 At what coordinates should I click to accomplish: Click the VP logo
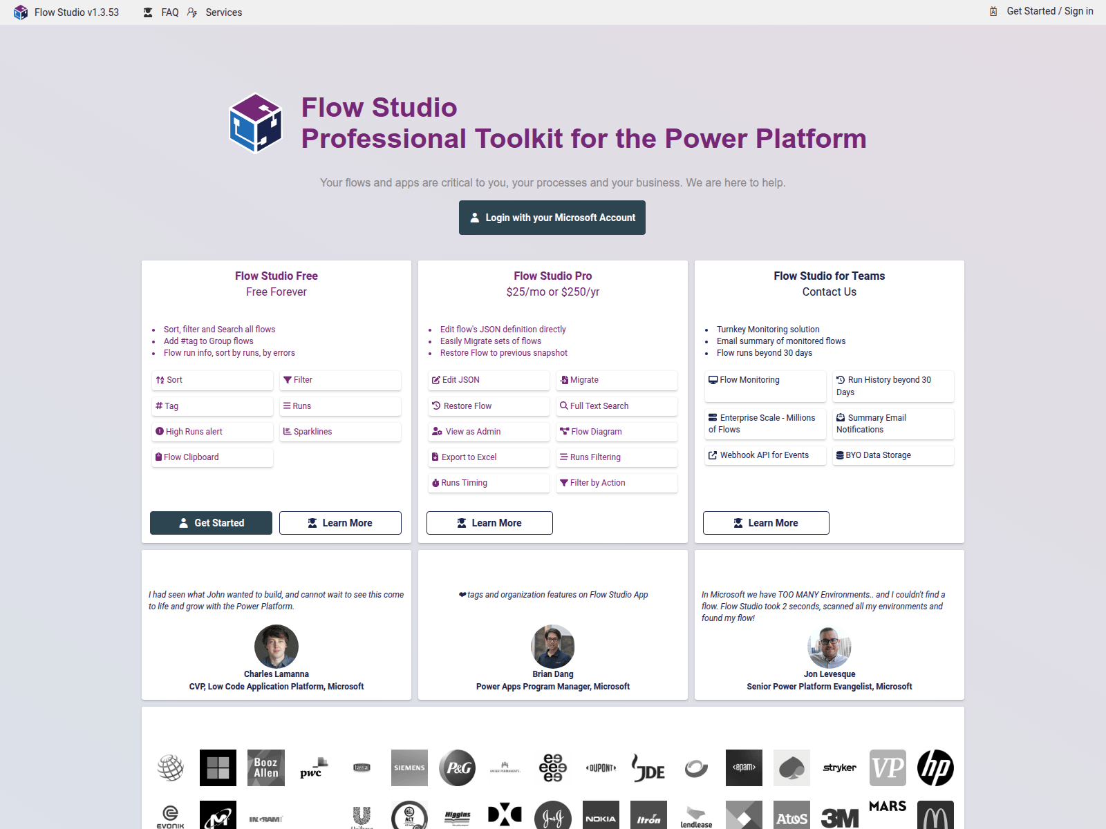click(x=888, y=768)
